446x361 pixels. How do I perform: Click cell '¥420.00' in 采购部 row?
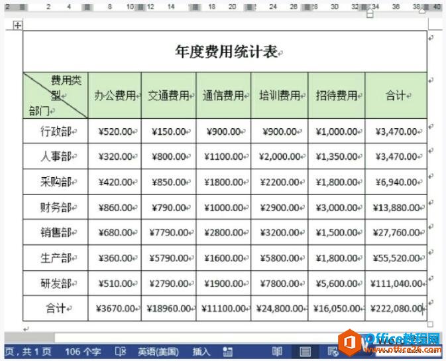115,182
